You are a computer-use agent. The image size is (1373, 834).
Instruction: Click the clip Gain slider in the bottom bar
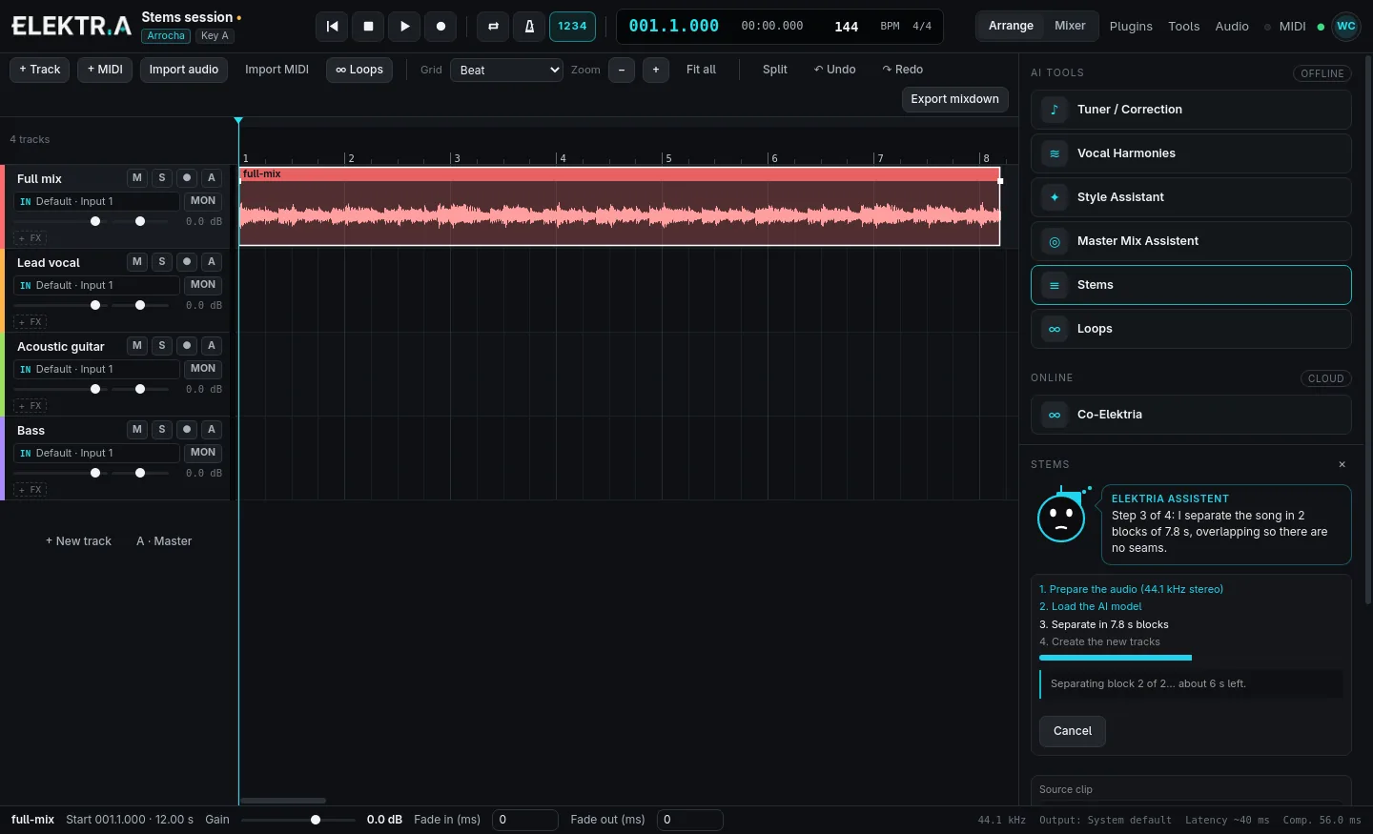tap(297, 820)
